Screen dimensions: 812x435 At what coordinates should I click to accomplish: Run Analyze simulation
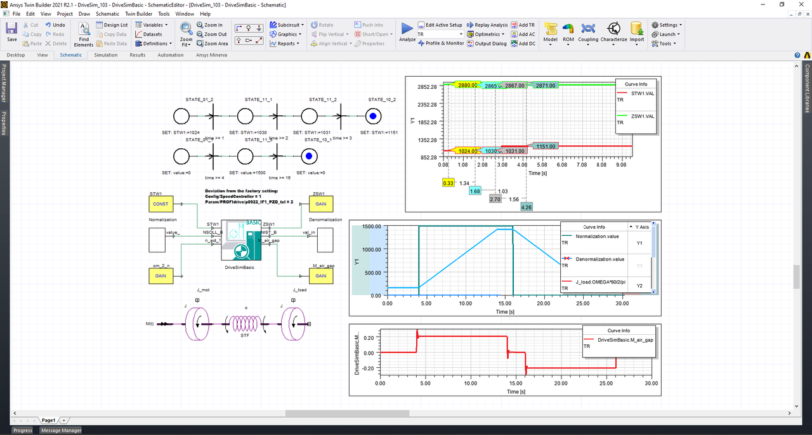407,33
